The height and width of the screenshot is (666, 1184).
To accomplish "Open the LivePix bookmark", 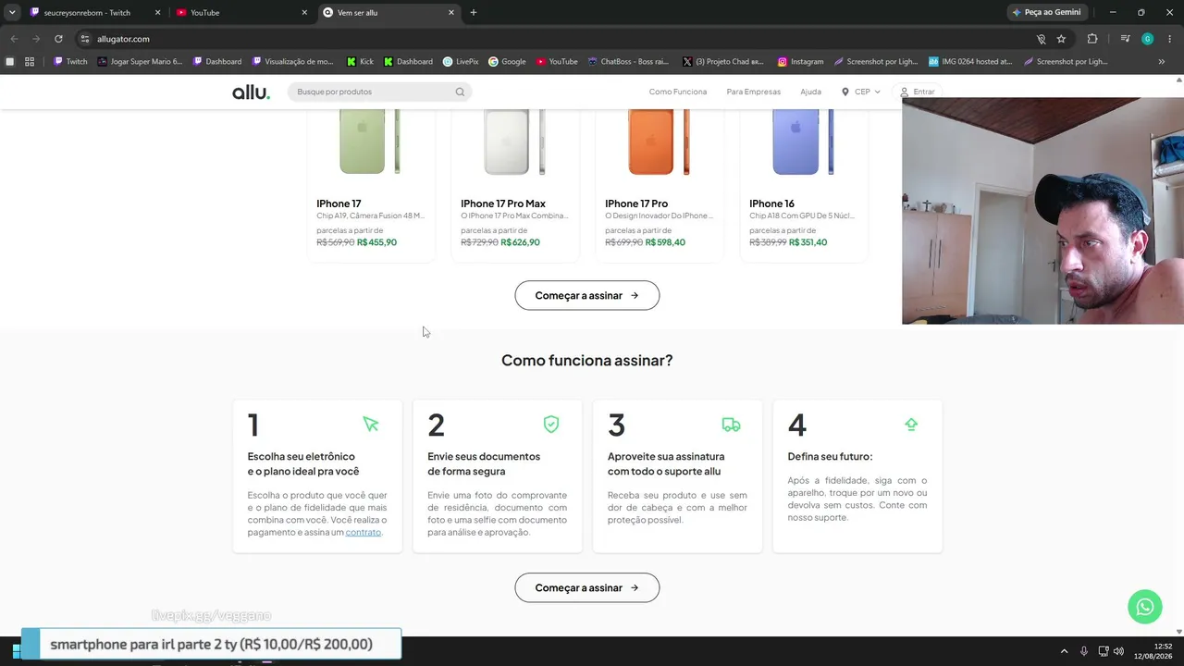I will [461, 62].
